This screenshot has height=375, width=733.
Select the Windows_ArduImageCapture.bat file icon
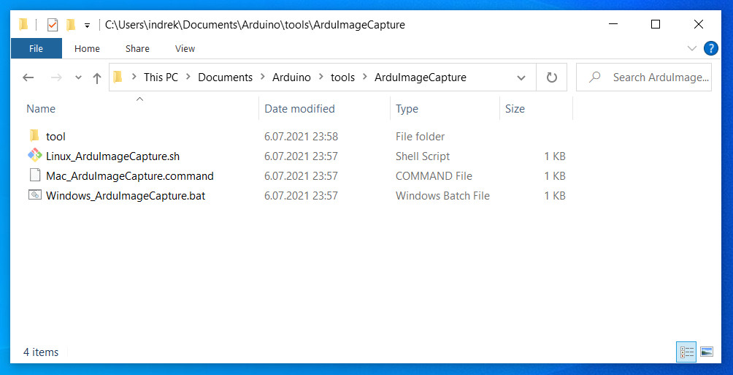(34, 195)
